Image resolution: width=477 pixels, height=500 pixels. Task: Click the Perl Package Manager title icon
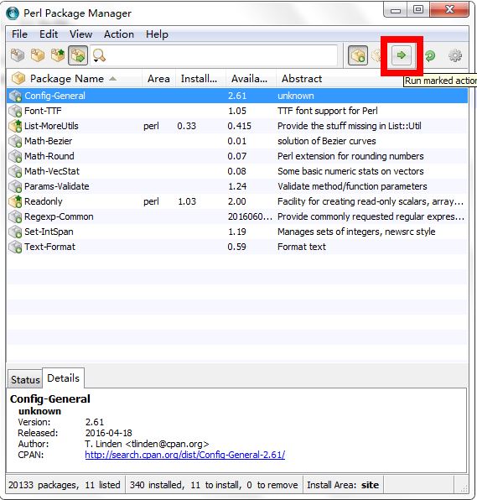pos(13,13)
